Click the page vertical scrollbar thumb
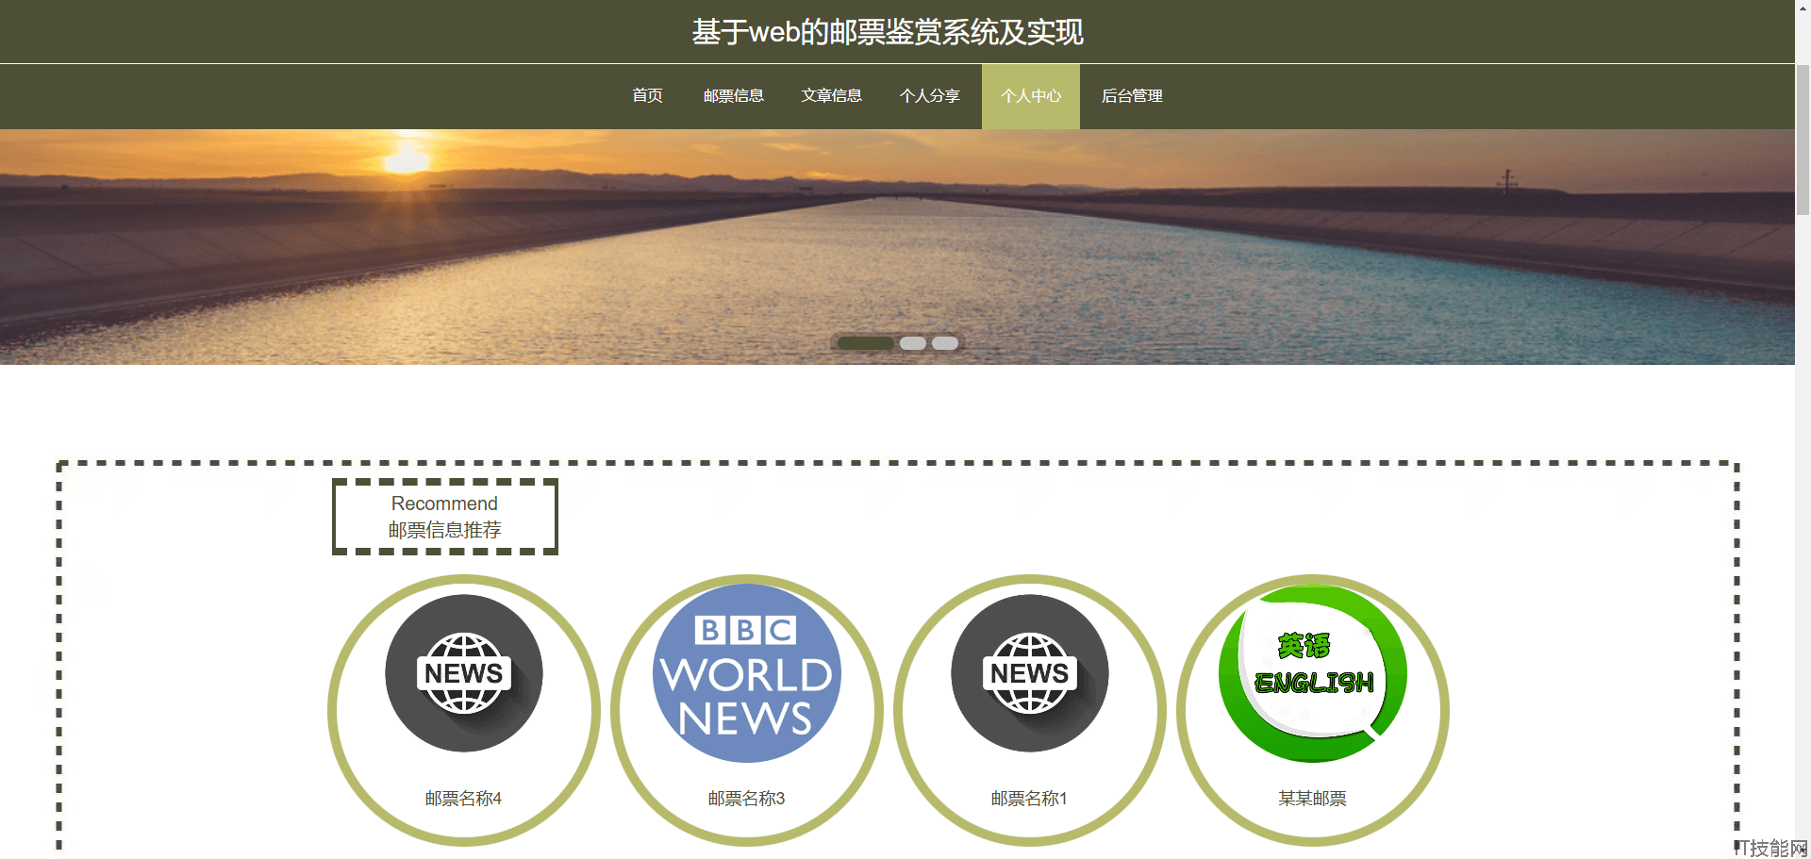 tap(1803, 140)
